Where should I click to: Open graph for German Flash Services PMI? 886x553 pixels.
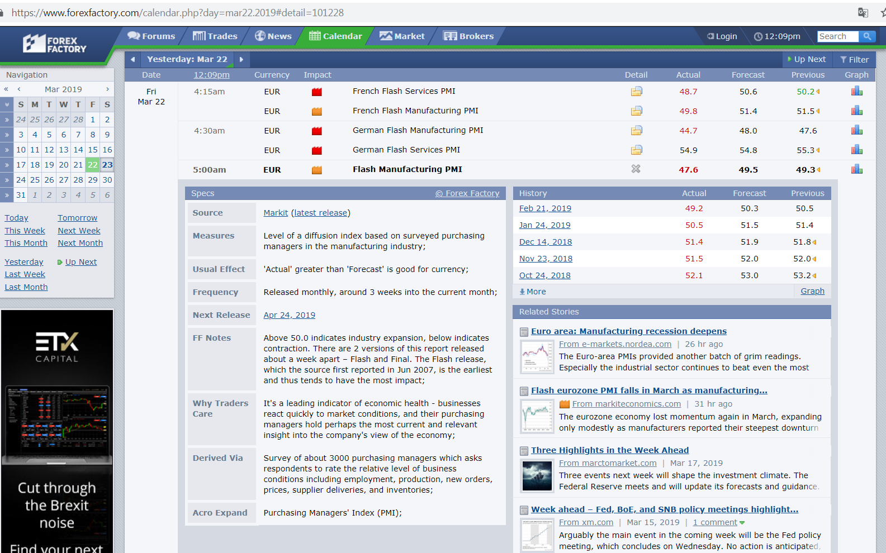tap(856, 150)
